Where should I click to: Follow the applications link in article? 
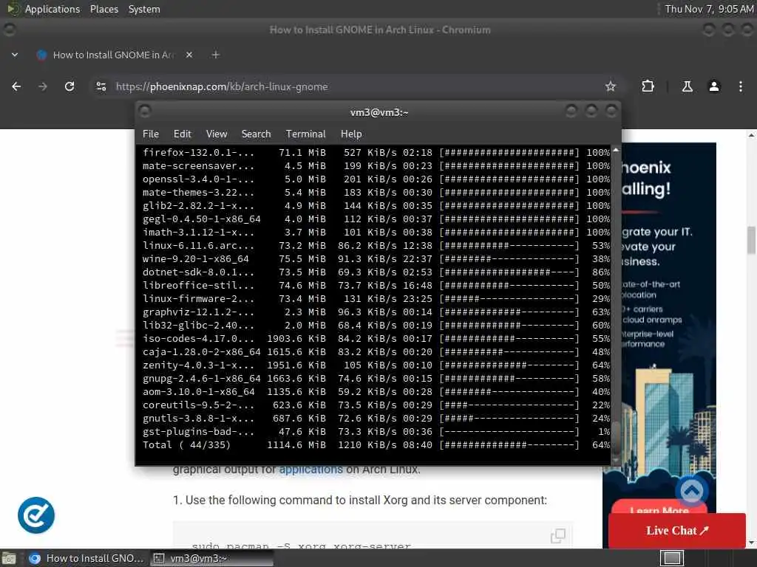coord(310,469)
